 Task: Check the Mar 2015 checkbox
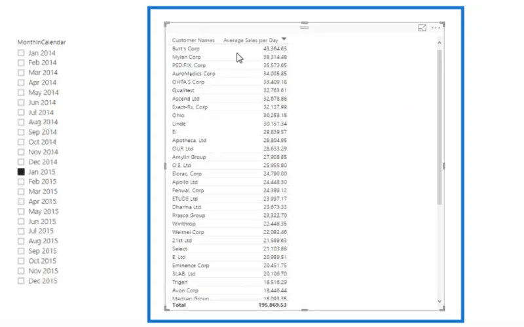pyautogui.click(x=21, y=192)
